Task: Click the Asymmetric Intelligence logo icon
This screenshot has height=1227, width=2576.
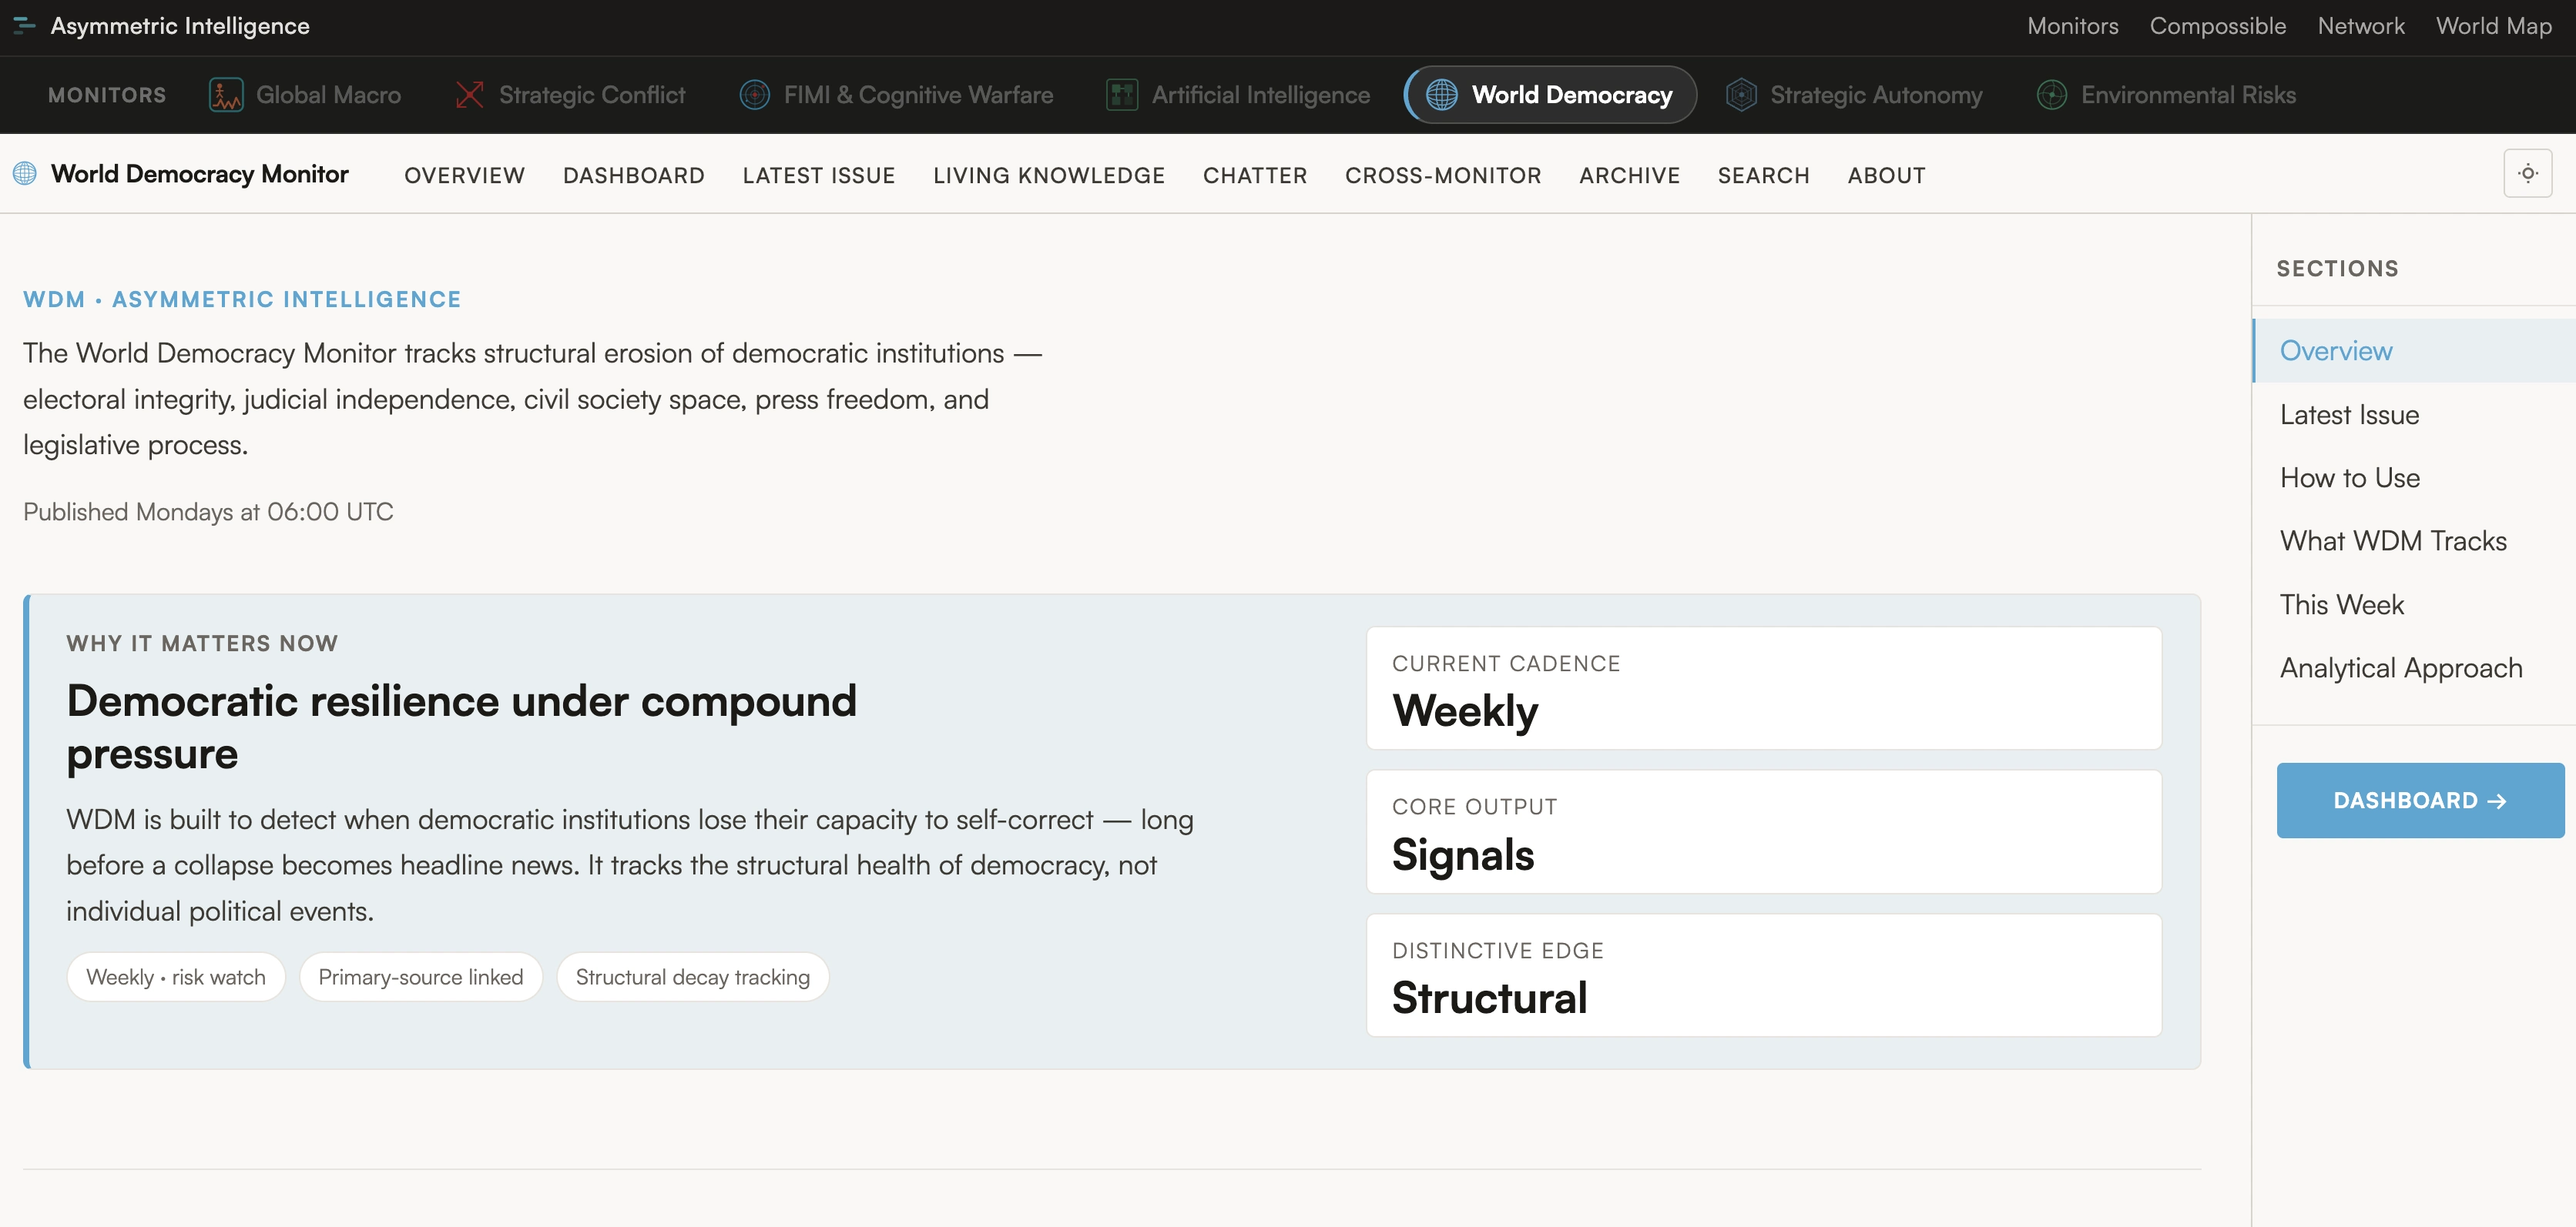Action: coord(24,26)
